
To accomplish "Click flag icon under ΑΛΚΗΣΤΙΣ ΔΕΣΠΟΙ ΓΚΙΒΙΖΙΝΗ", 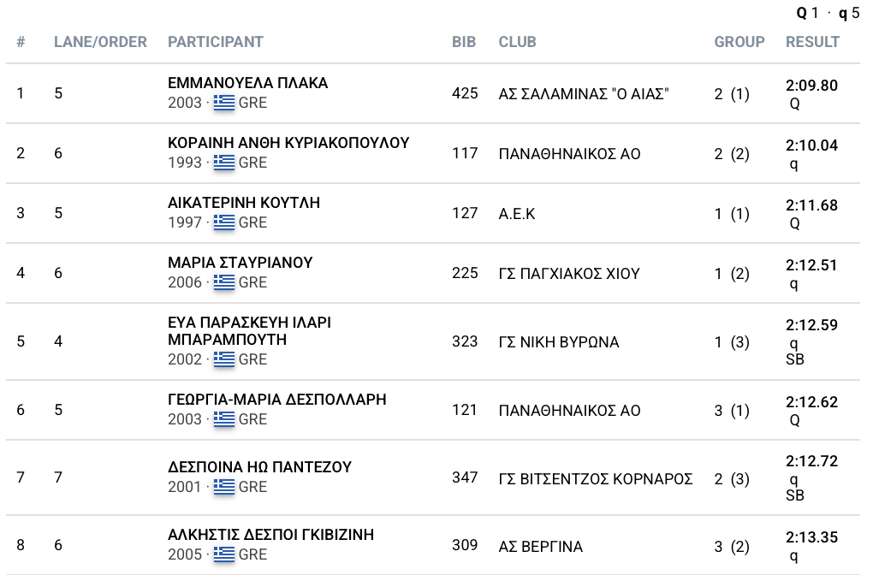I will click(223, 554).
